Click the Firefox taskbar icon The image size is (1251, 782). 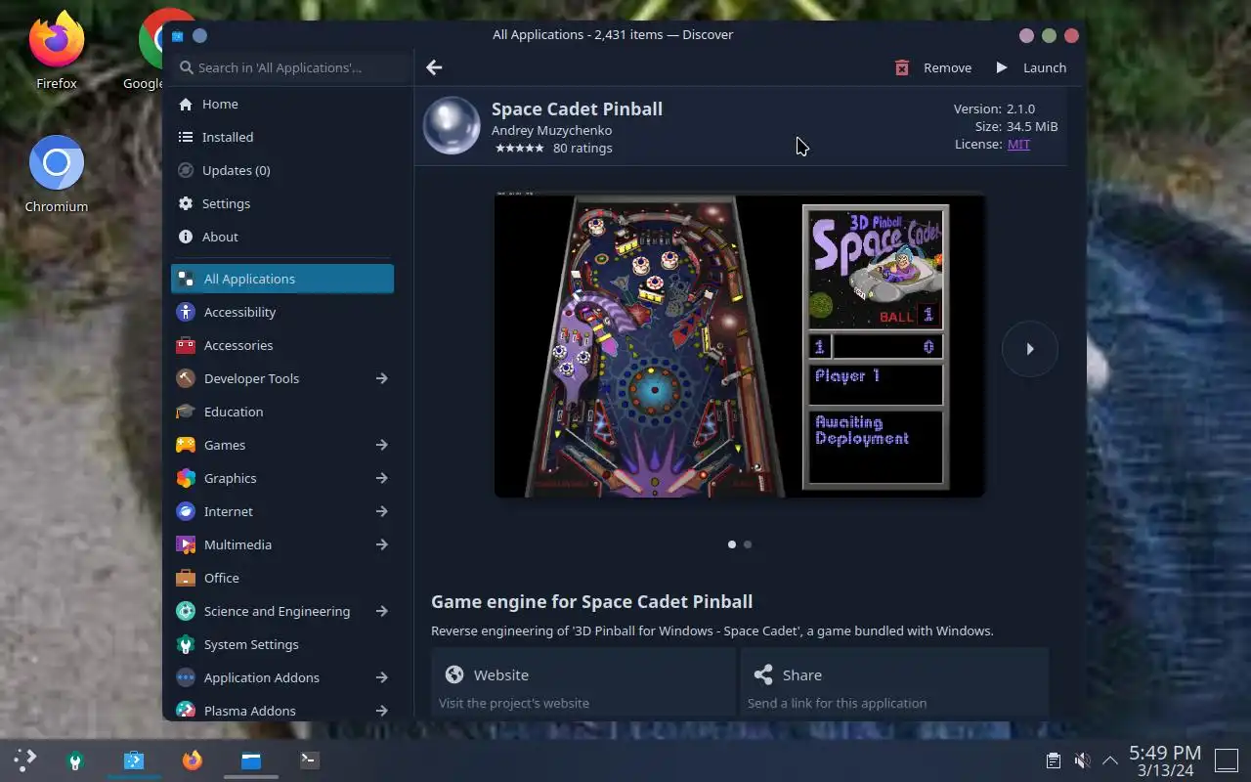pyautogui.click(x=193, y=760)
